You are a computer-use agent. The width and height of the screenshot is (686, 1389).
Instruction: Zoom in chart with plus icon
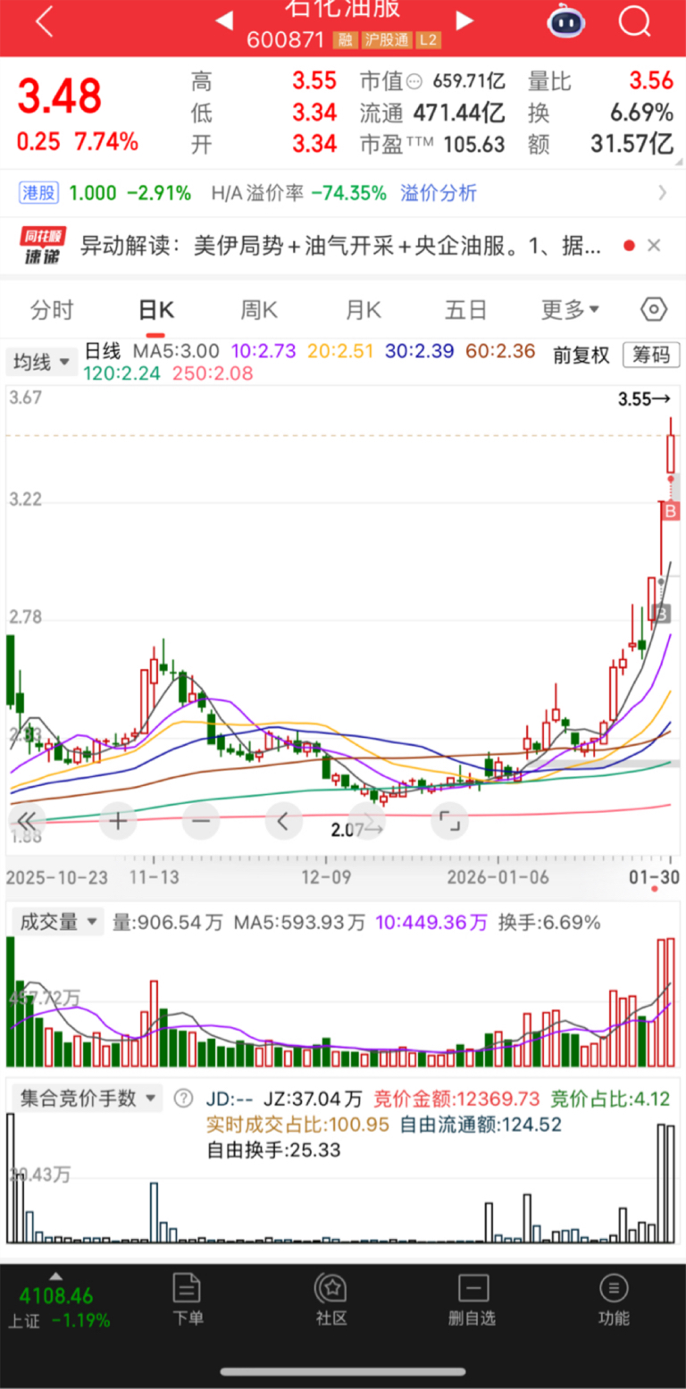pos(118,819)
